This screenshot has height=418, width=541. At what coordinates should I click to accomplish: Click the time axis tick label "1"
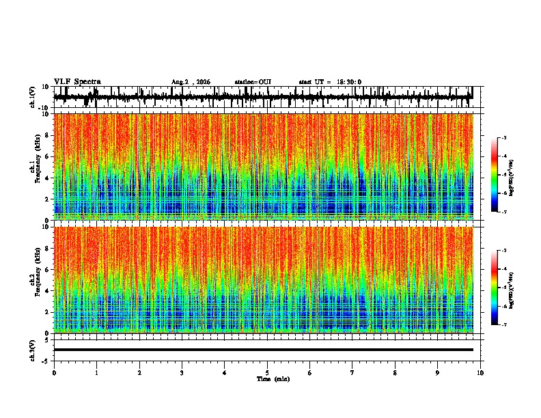[x=96, y=373]
